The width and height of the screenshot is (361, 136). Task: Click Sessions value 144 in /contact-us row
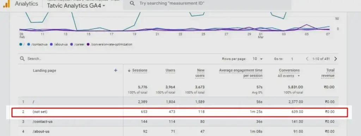pyautogui.click(x=144, y=122)
